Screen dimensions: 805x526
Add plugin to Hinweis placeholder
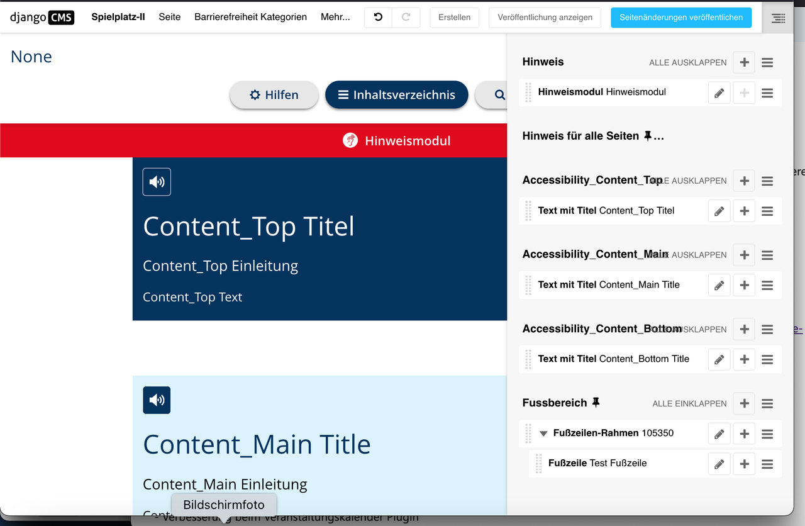pyautogui.click(x=744, y=62)
